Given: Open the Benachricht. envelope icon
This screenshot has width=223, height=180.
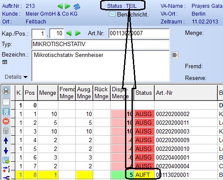Looking at the screenshot, I should pyautogui.click(x=112, y=14).
